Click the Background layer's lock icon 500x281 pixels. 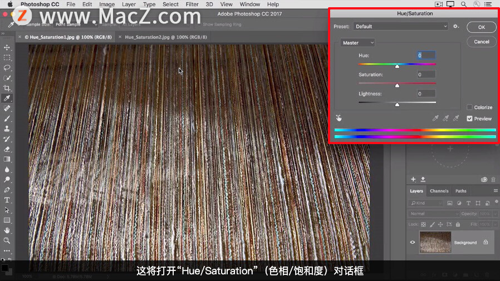click(486, 242)
